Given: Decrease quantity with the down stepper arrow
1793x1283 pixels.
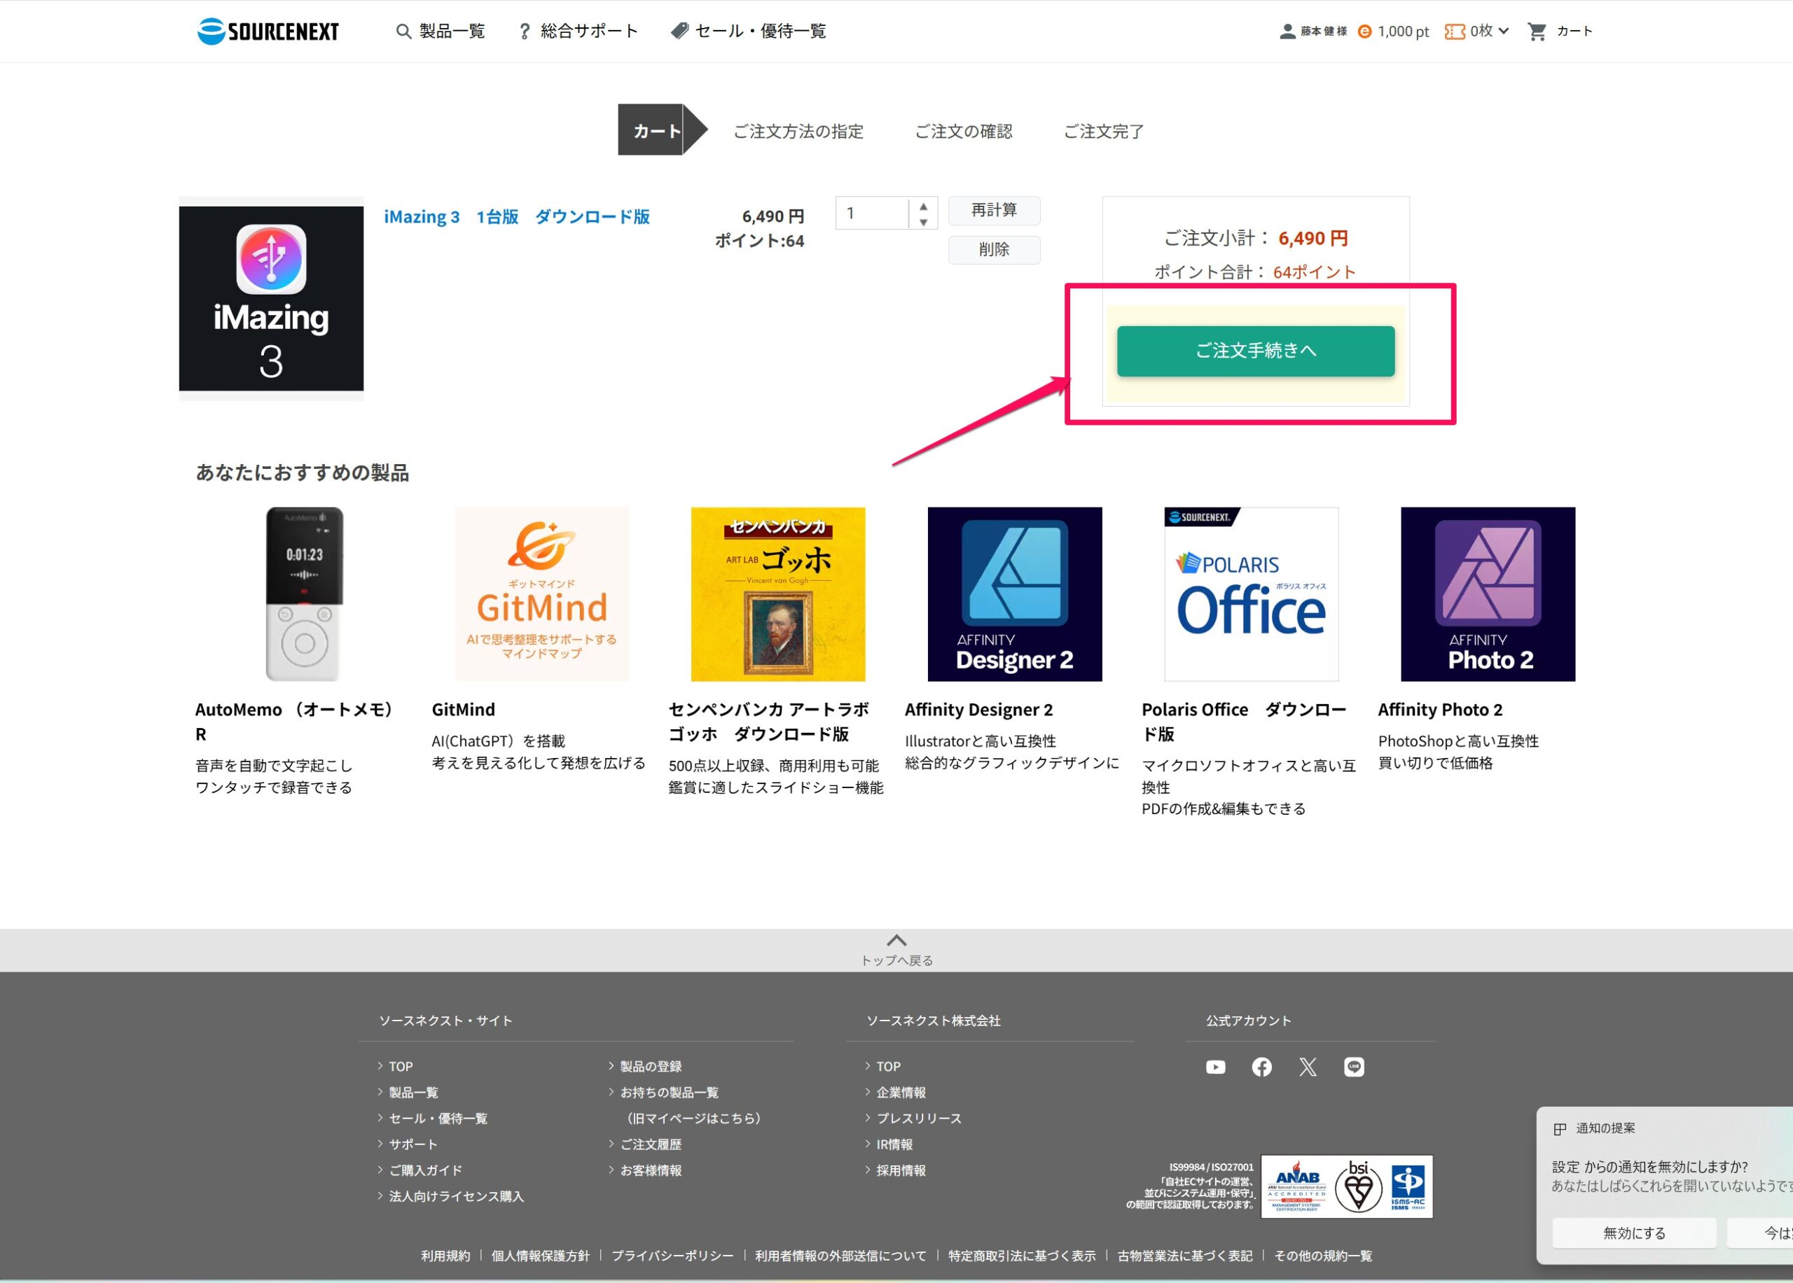Looking at the screenshot, I should (923, 222).
